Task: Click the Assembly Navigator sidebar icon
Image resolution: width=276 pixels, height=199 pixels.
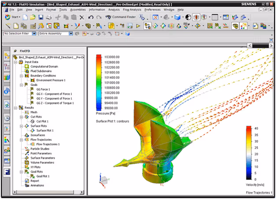Action: pos(7,56)
